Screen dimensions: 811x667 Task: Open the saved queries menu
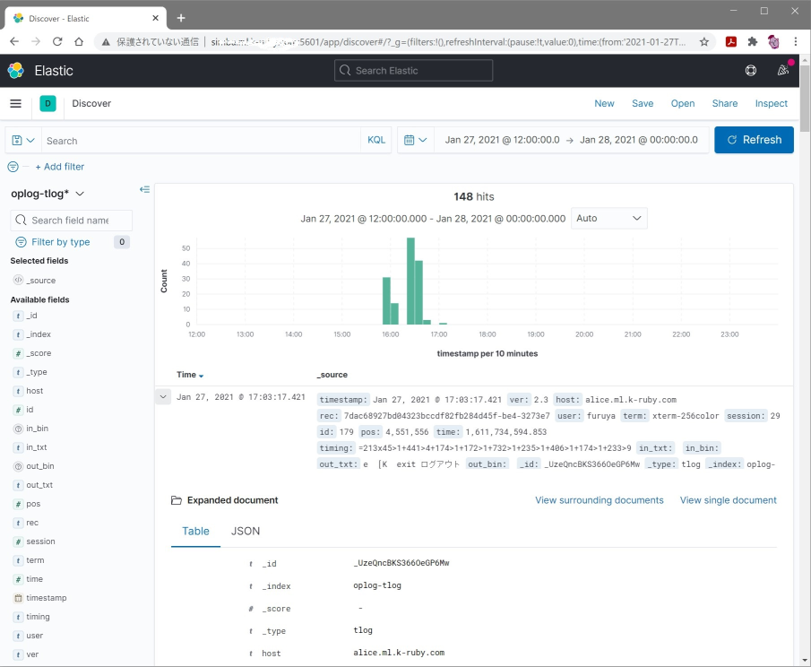(x=23, y=140)
